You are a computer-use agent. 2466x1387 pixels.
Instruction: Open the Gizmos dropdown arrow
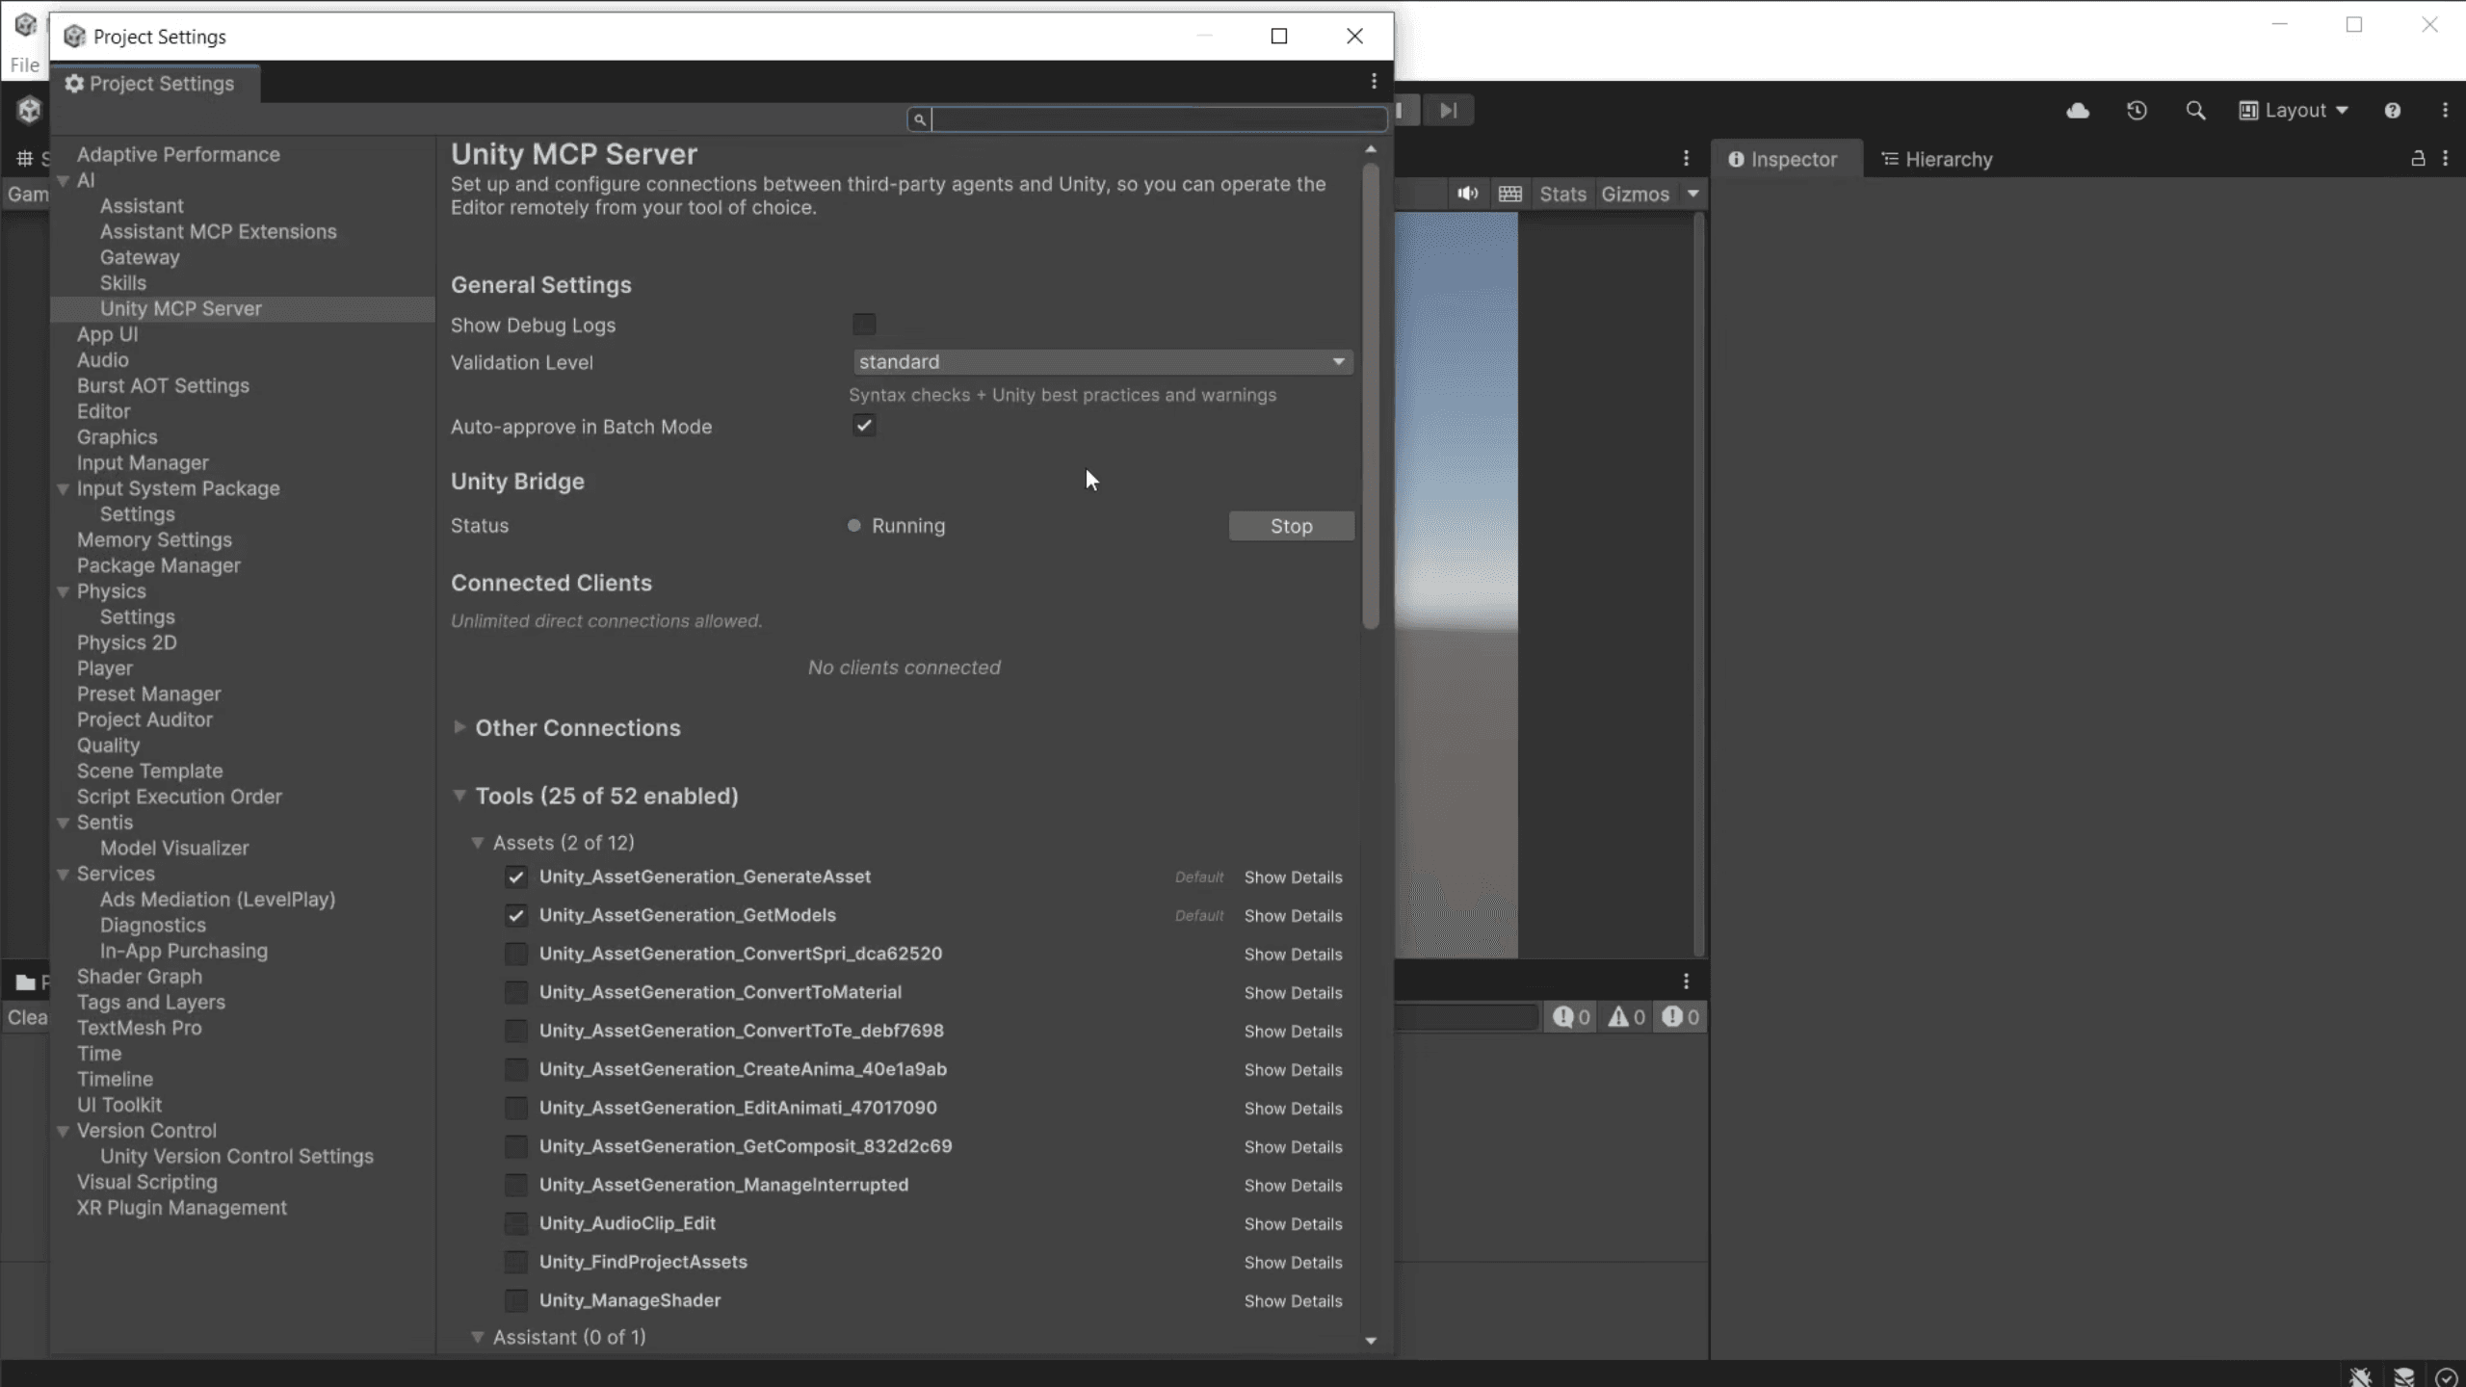click(1692, 194)
